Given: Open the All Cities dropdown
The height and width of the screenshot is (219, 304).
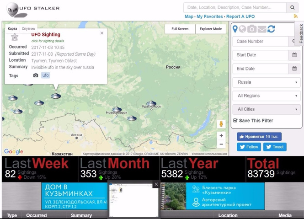Looking at the screenshot, I should [x=267, y=109].
